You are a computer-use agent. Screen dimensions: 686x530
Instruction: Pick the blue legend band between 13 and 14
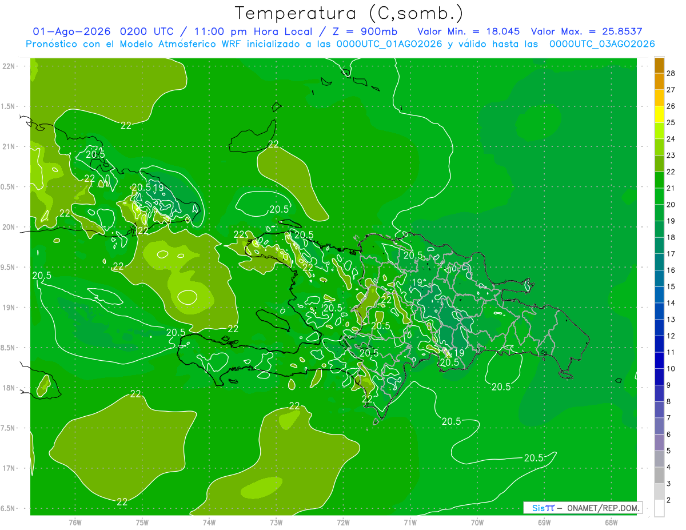click(x=660, y=312)
